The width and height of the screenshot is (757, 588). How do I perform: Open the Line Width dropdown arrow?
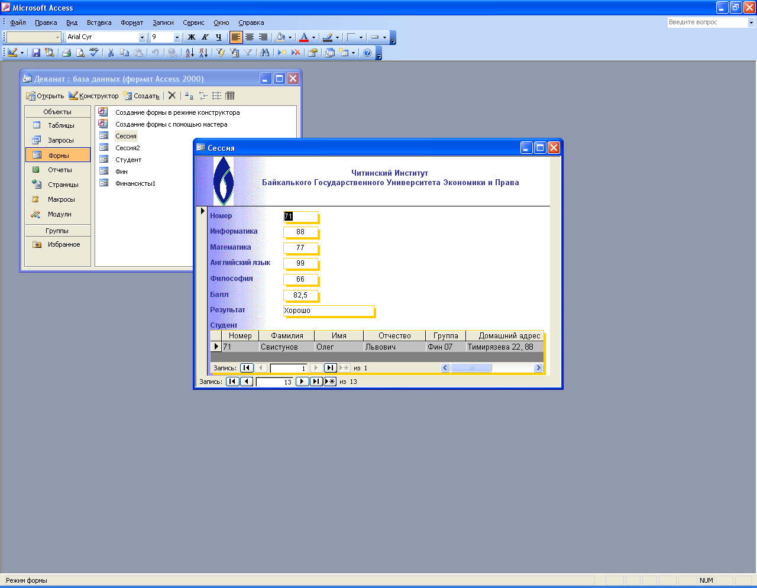tap(361, 37)
